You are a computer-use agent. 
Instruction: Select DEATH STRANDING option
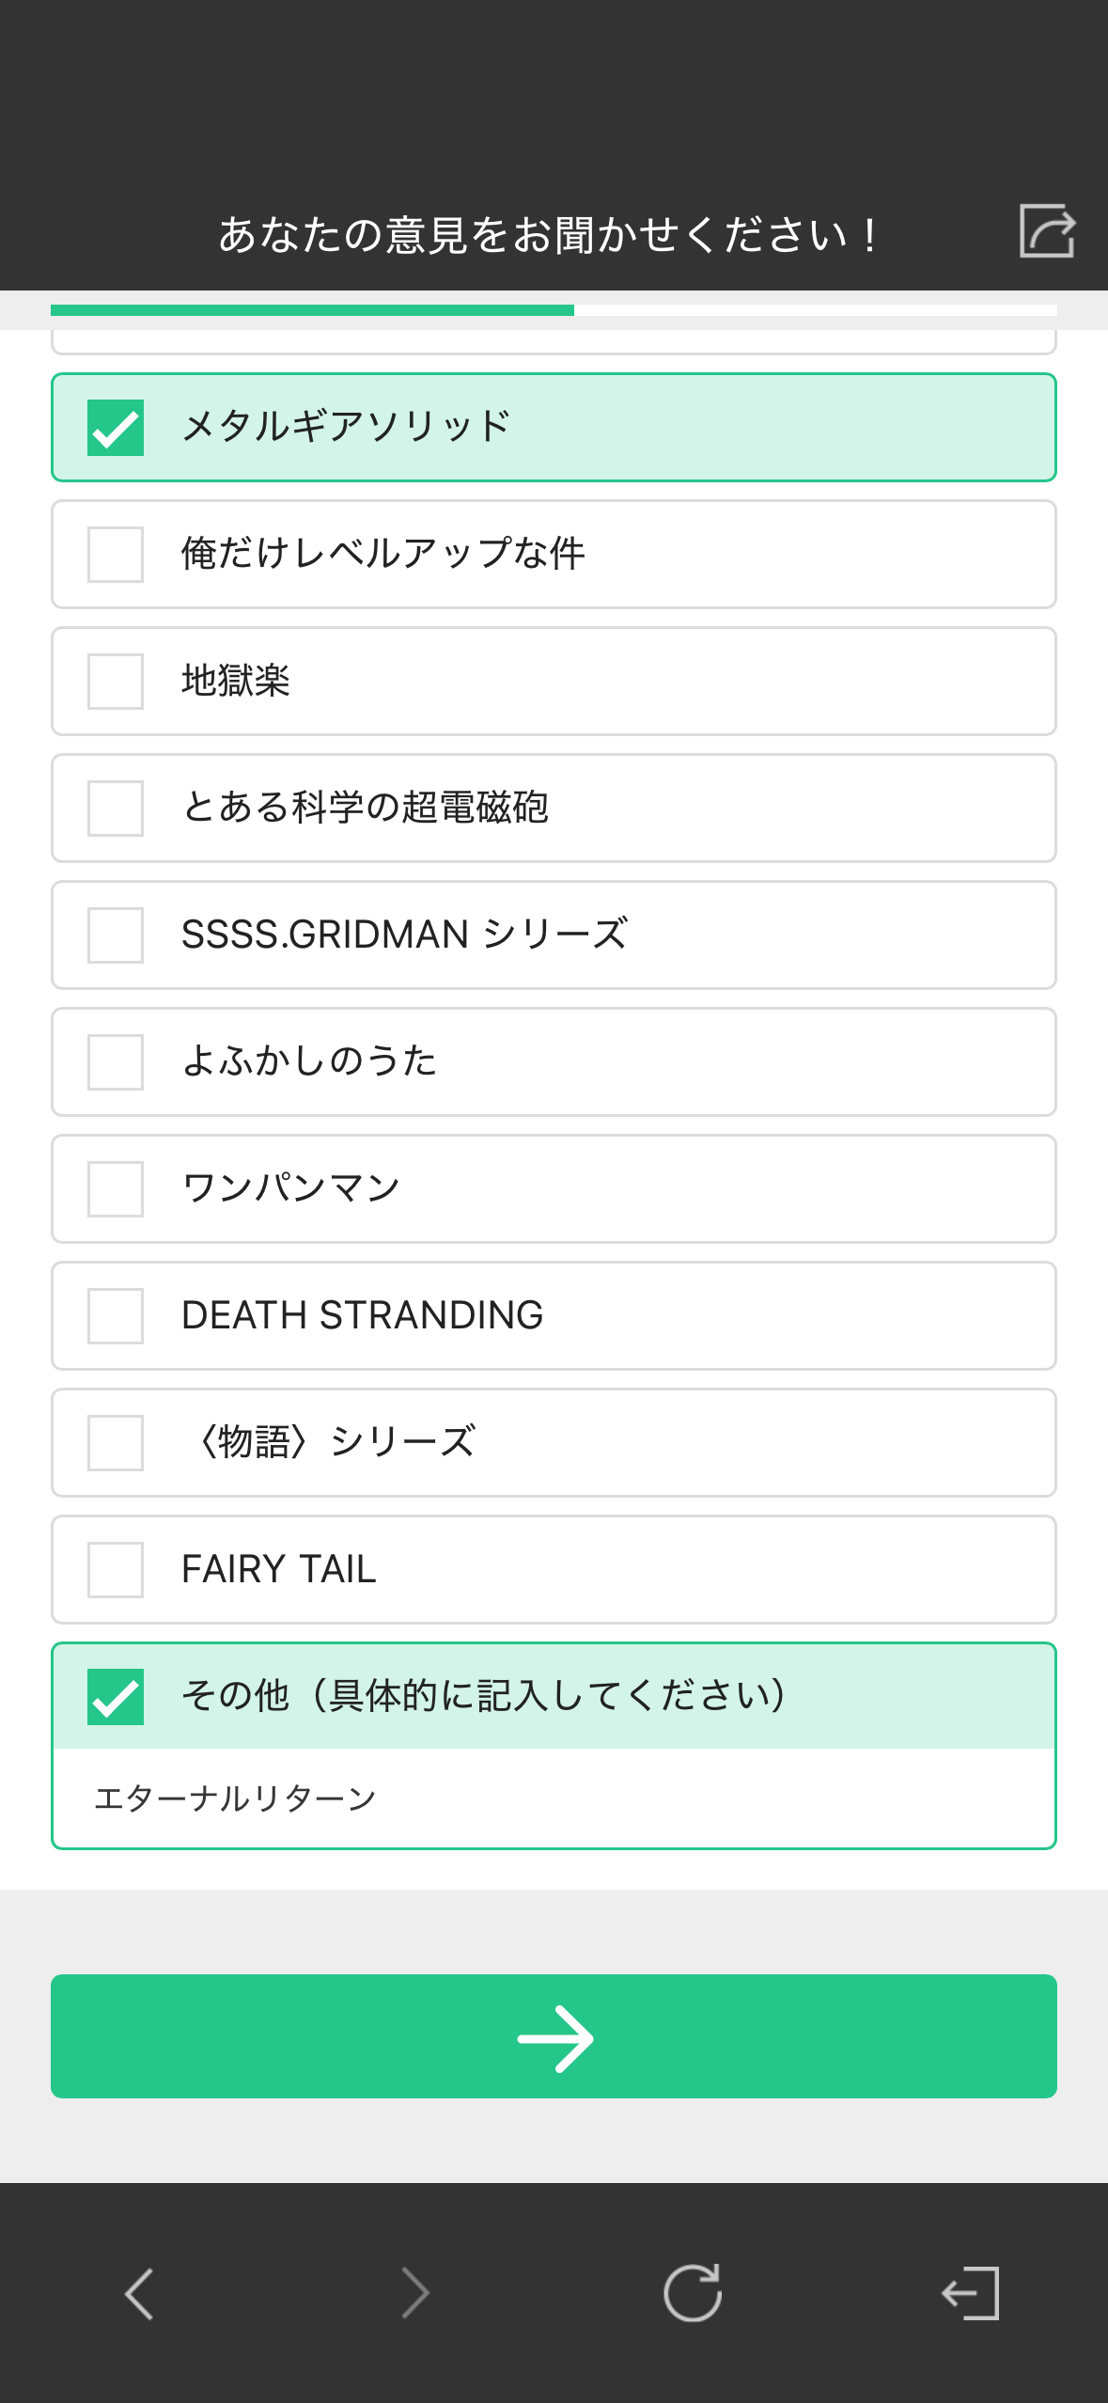116,1316
